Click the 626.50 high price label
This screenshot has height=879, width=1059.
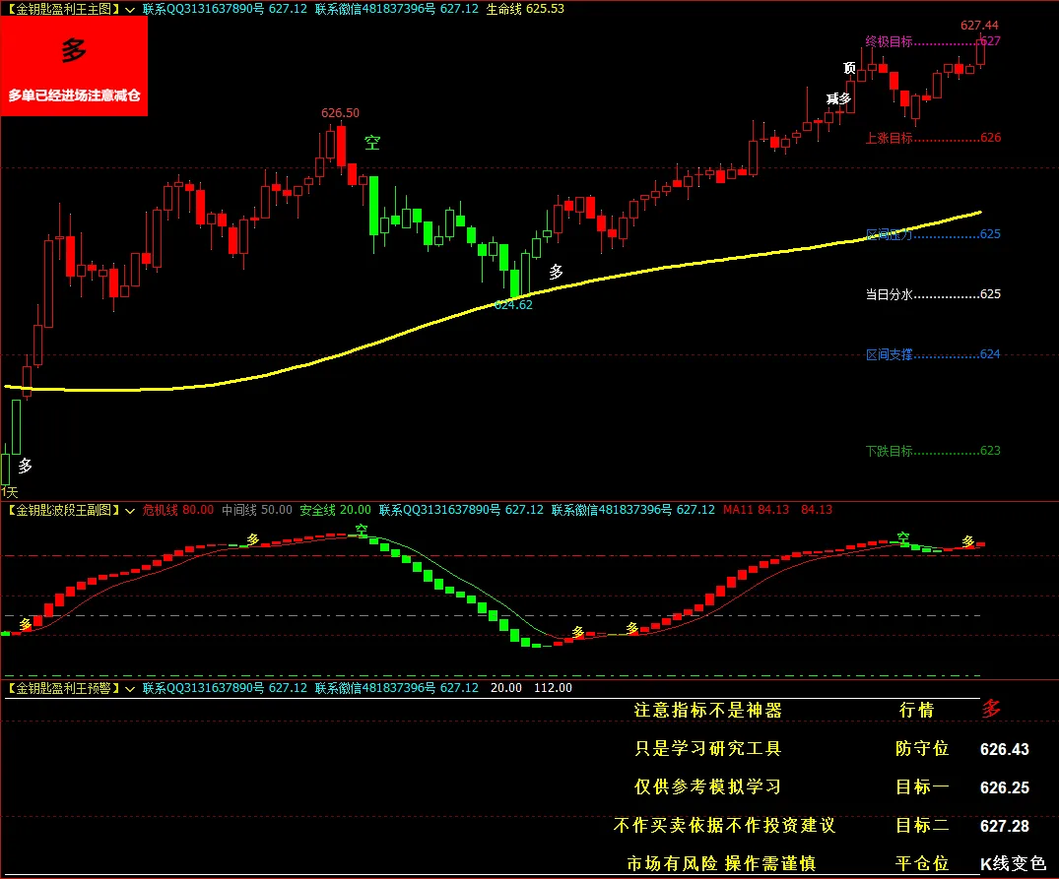tap(340, 112)
